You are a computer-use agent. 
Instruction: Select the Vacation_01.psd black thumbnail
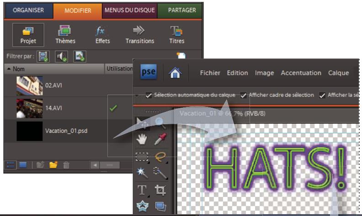(30, 131)
